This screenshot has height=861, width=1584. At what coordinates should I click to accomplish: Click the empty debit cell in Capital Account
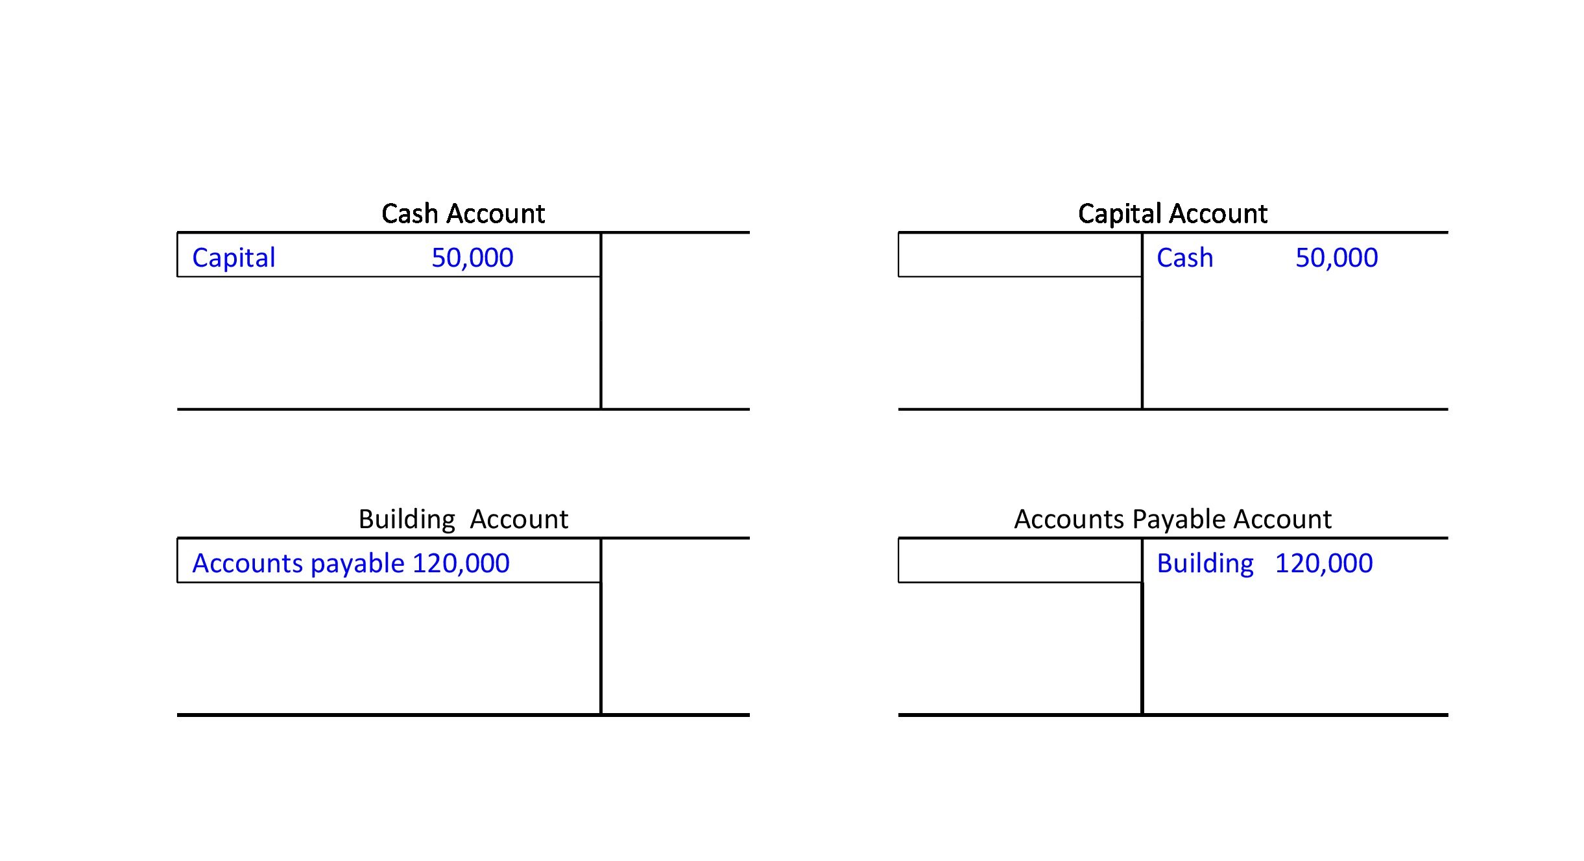(x=1020, y=255)
